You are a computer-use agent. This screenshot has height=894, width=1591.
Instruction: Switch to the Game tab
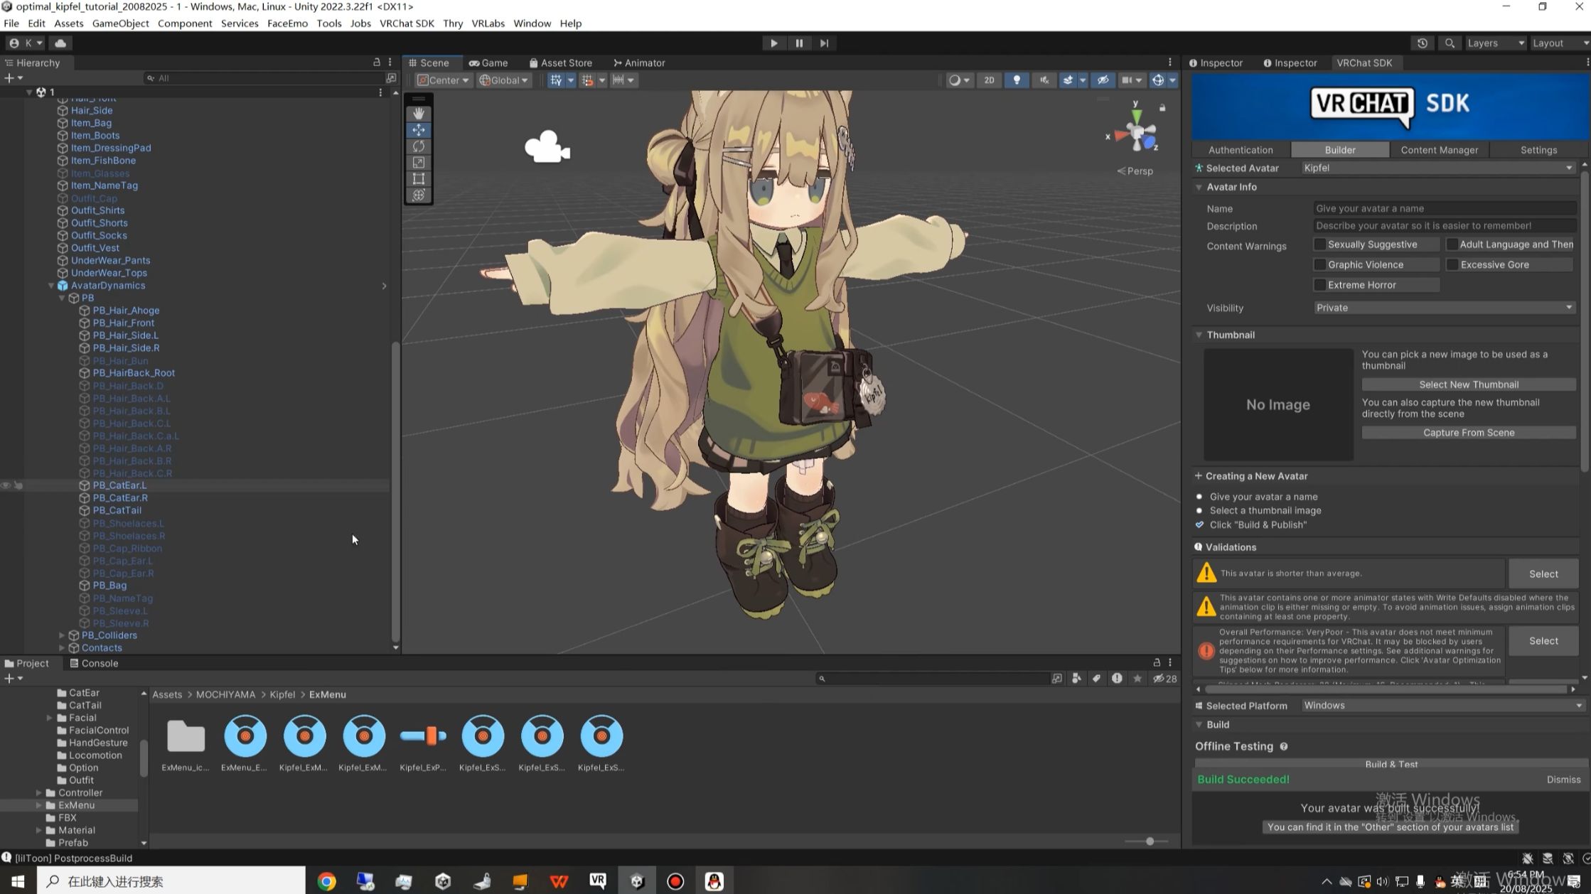(x=488, y=63)
